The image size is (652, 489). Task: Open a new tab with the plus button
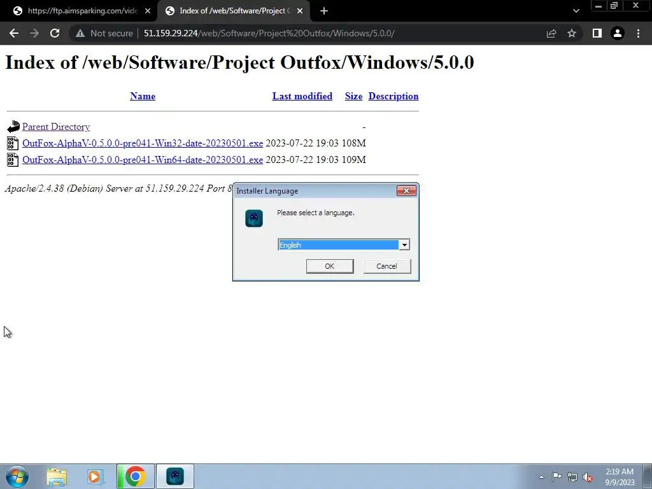click(x=324, y=11)
